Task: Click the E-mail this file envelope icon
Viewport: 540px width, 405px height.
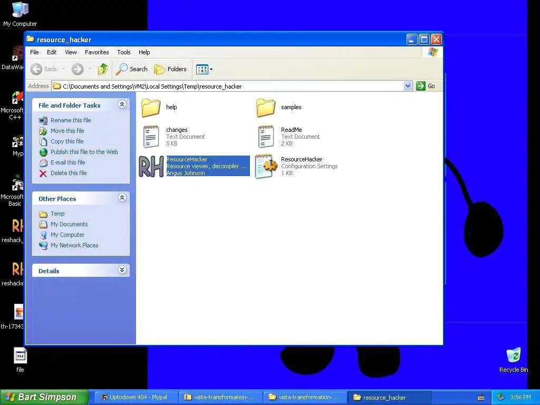Action: click(x=43, y=162)
